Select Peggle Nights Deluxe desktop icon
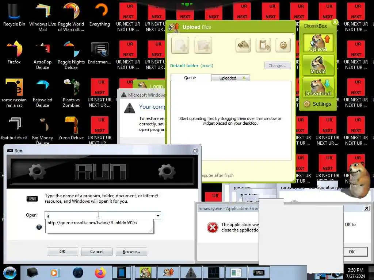This screenshot has width=374, height=280. (71, 55)
